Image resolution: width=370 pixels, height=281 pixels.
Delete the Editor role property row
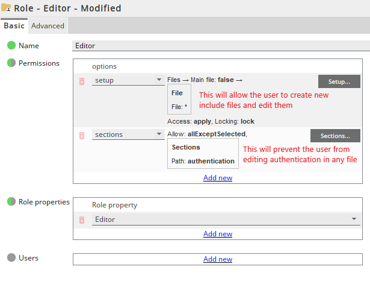point(82,220)
